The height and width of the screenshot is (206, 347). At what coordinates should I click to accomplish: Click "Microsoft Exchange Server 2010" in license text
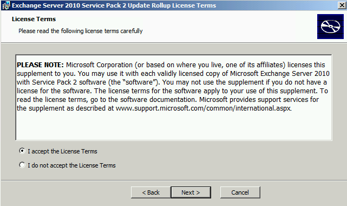pos(280,74)
